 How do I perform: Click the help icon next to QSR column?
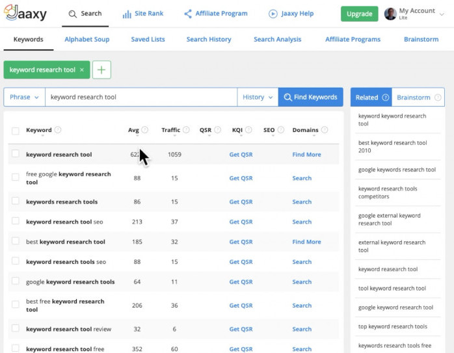tap(217, 129)
